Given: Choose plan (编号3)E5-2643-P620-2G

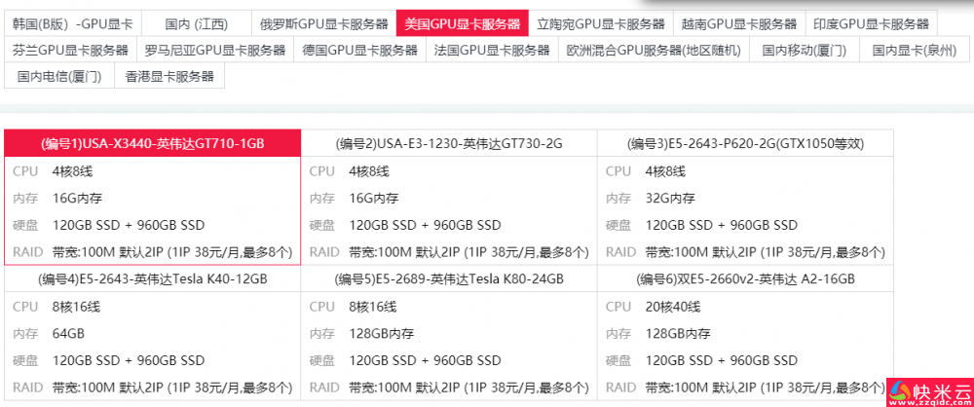Looking at the screenshot, I should [745, 143].
